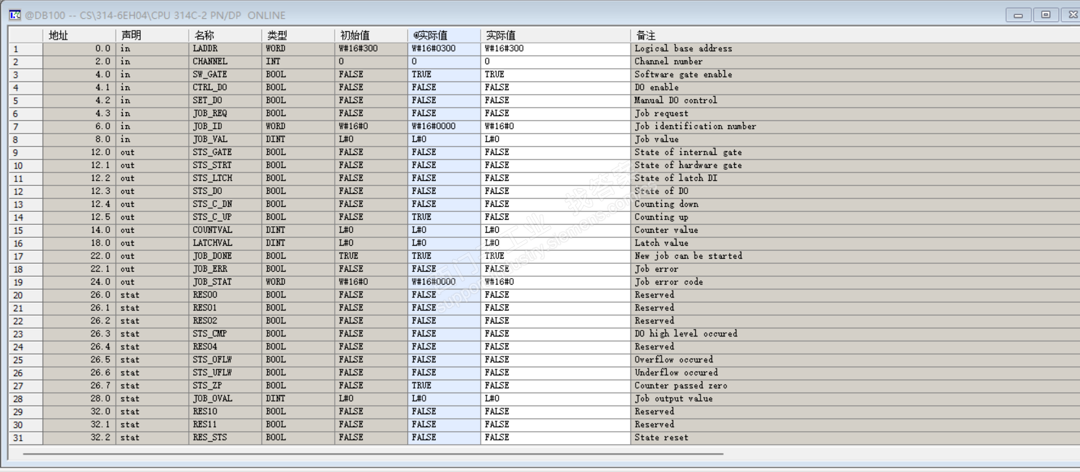Select the JOB_DONE name cell

pyautogui.click(x=225, y=256)
